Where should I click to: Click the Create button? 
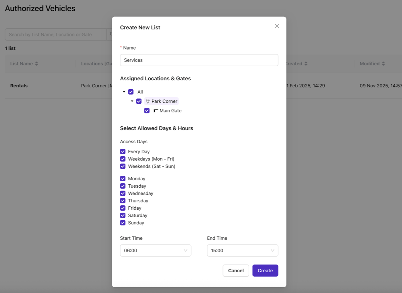click(x=265, y=271)
